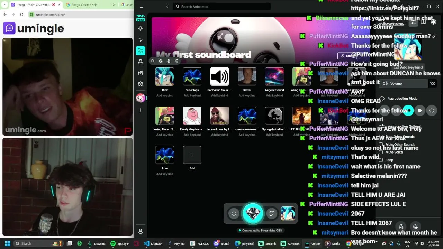Reload the umingle page in Chrome
The width and height of the screenshot is (443, 249).
[21, 15]
